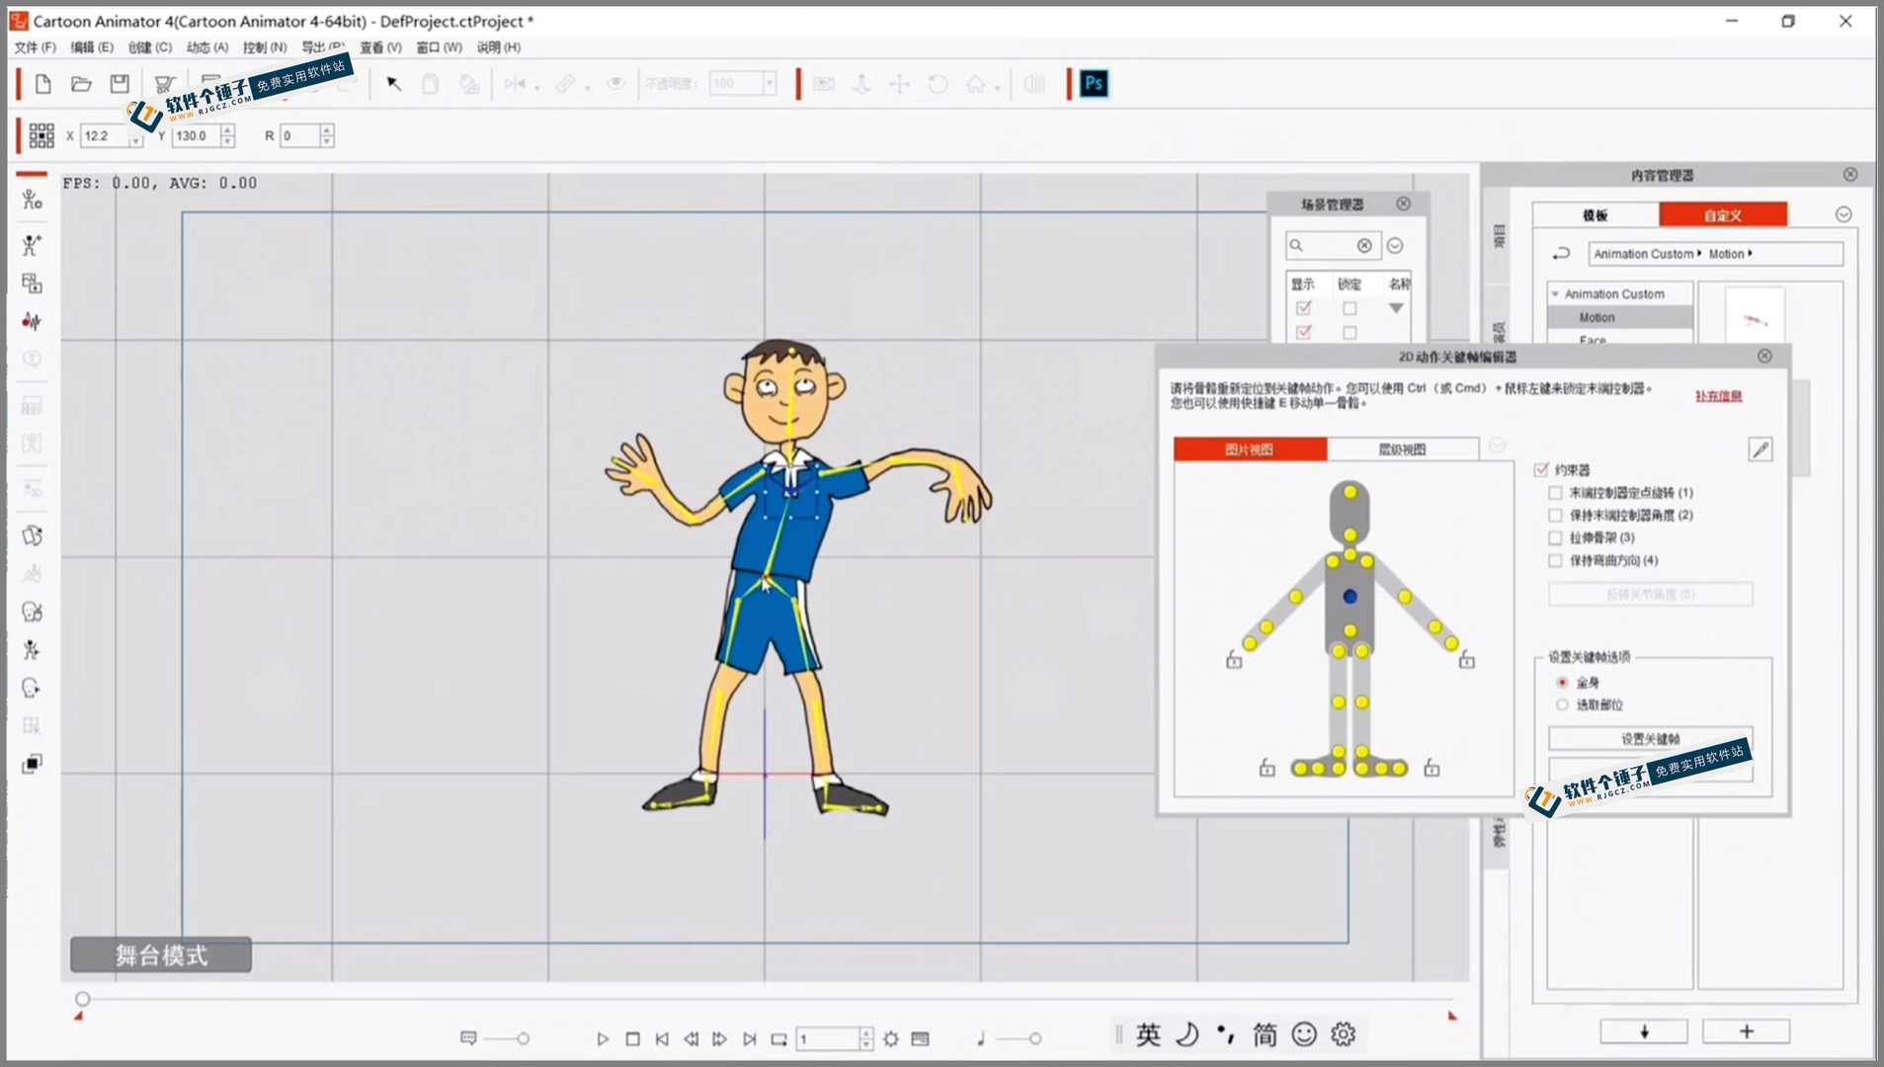The width and height of the screenshot is (1884, 1067).
Task: Open the red 补充信息 more info link
Action: point(1718,396)
